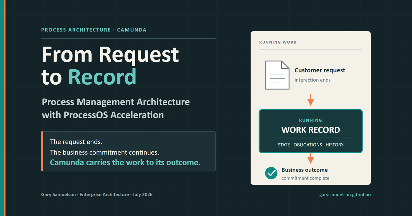This screenshot has width=412, height=216.
Task: Open the garysamuelson.github.io link
Action: coord(345,194)
